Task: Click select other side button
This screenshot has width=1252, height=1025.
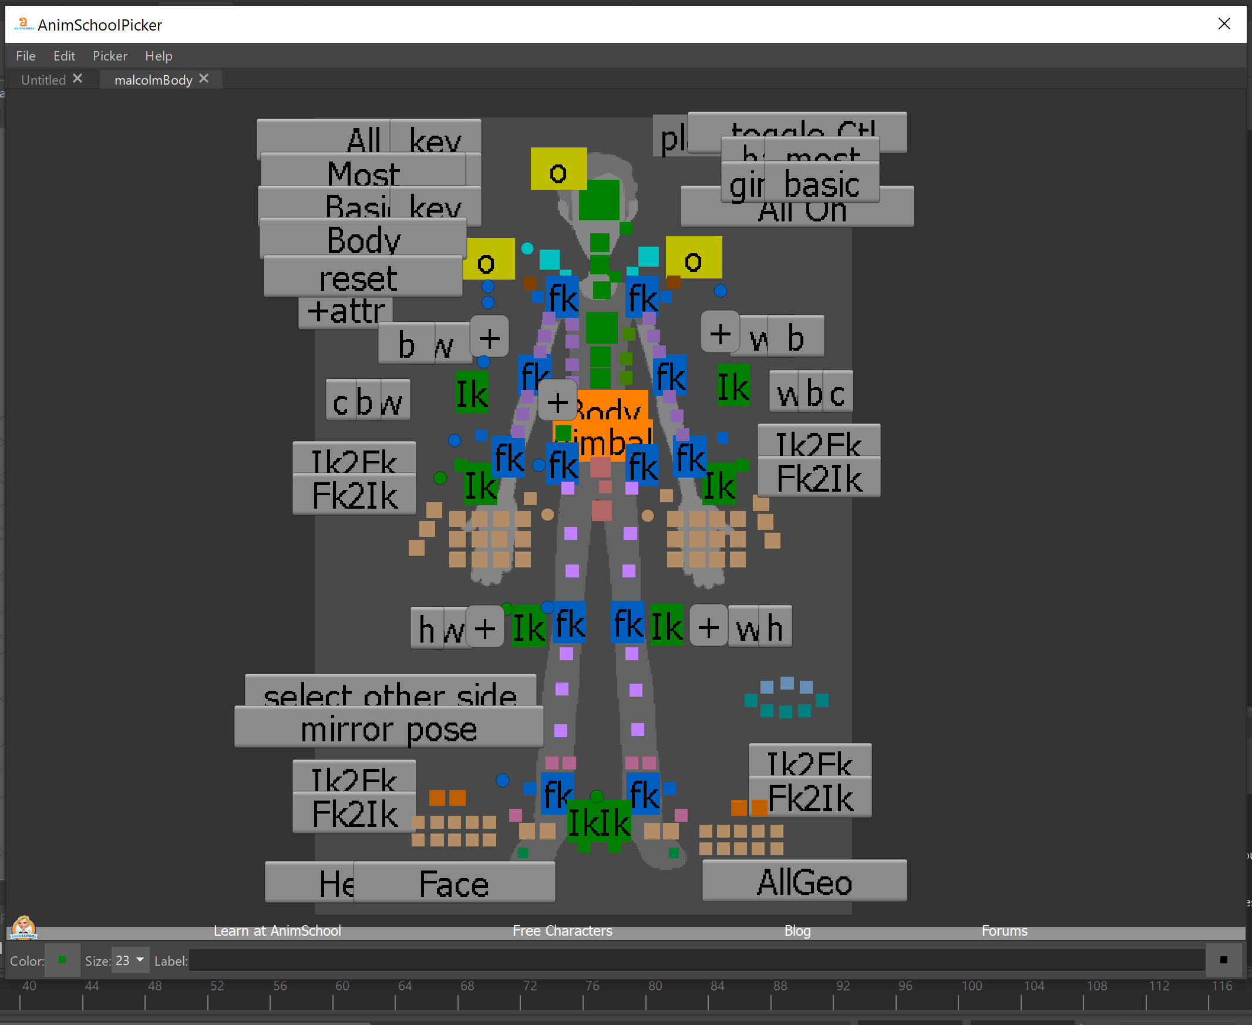Action: click(x=390, y=690)
